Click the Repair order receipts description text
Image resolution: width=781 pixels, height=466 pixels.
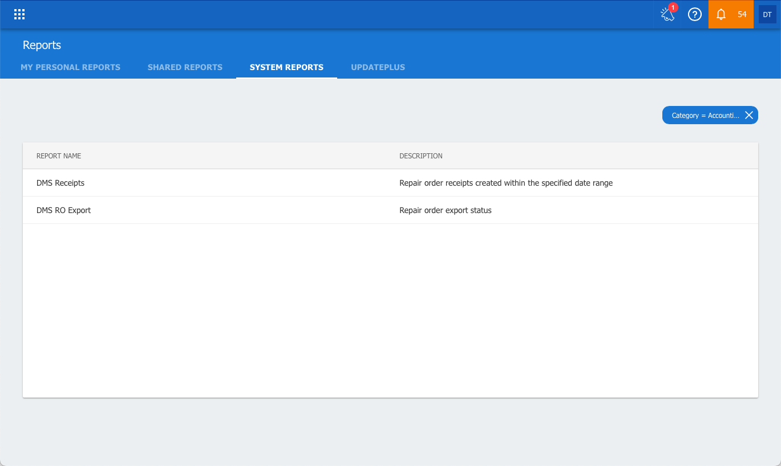pos(505,183)
